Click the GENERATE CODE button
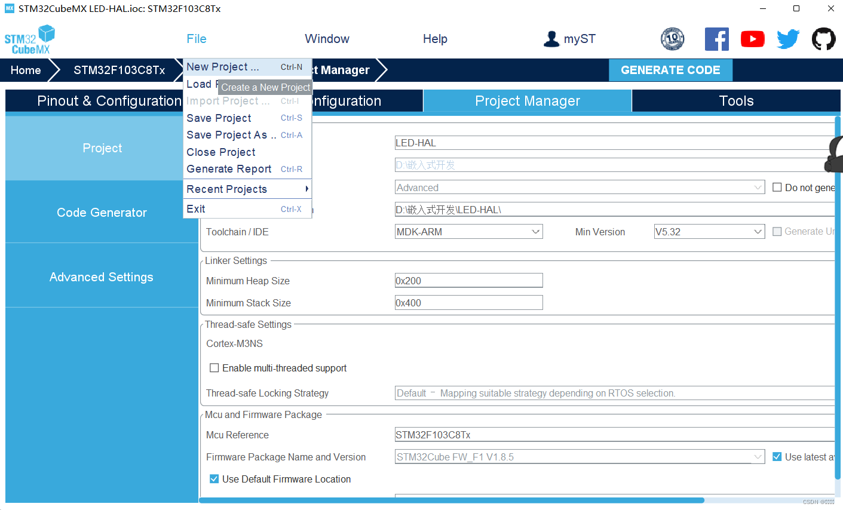The height and width of the screenshot is (510, 843). 670,70
